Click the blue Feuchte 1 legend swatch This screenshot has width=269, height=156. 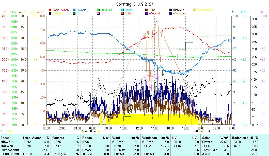74,10
